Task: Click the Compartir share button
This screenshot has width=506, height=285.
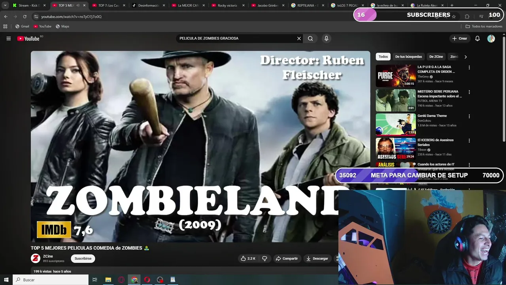Action: 287,258
